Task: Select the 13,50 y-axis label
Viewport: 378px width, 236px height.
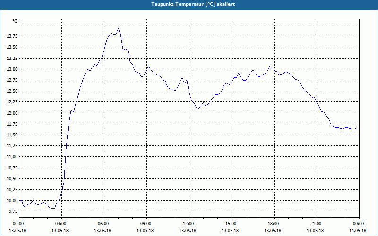Action: point(13,47)
